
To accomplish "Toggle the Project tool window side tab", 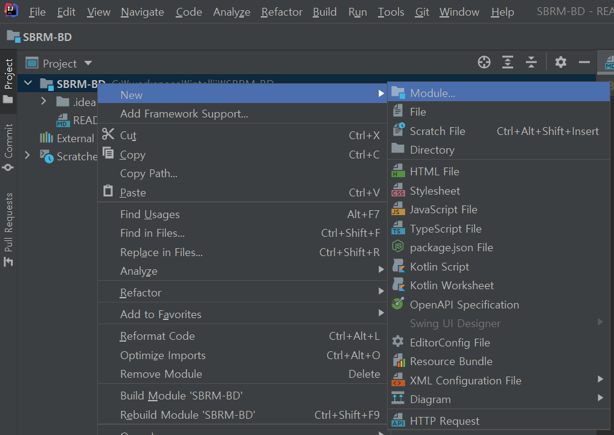I will tap(8, 81).
